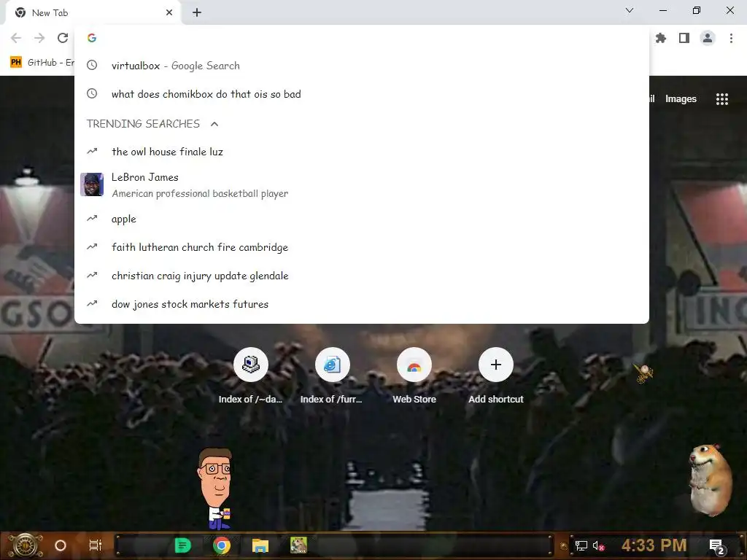The height and width of the screenshot is (560, 747).
Task: Click the Hank Hill desktop character
Action: point(216,489)
